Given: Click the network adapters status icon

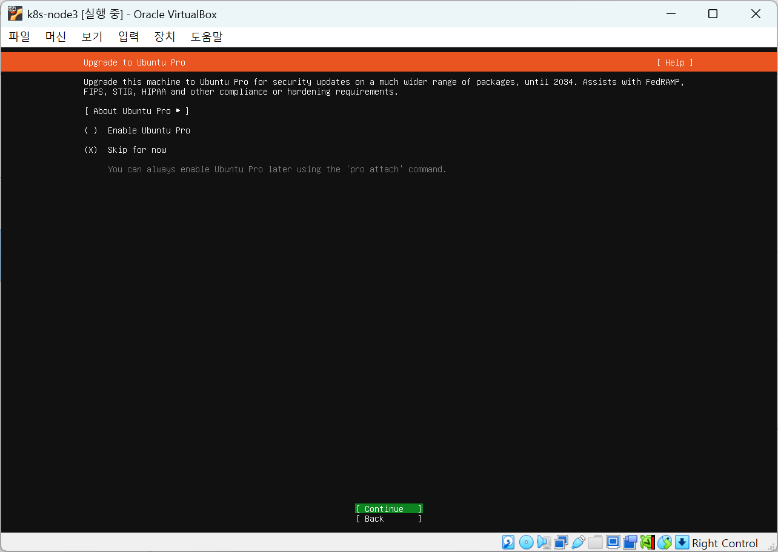Looking at the screenshot, I should (x=561, y=542).
